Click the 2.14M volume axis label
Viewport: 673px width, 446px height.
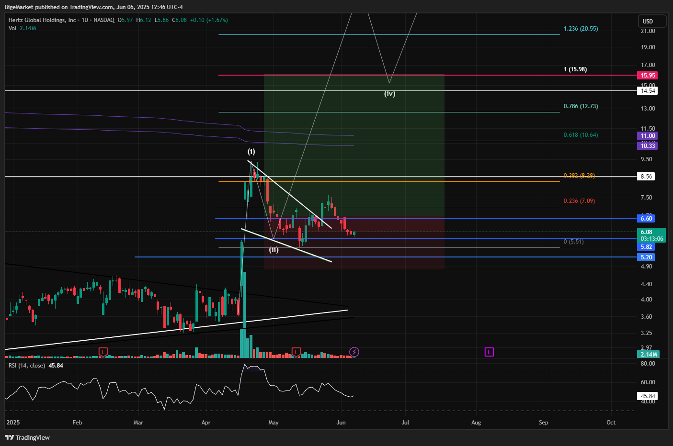pos(649,355)
